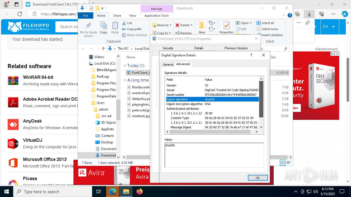Go up one folder level arrow

pos(103,49)
